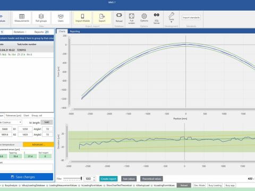Image resolution: width=255 pixels, height=191 pixels.
Task: Toggle IsBusyLoadingDatabase indicator
Action: tap(32, 185)
